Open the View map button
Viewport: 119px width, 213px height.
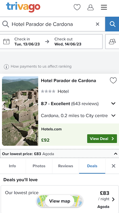60,201
